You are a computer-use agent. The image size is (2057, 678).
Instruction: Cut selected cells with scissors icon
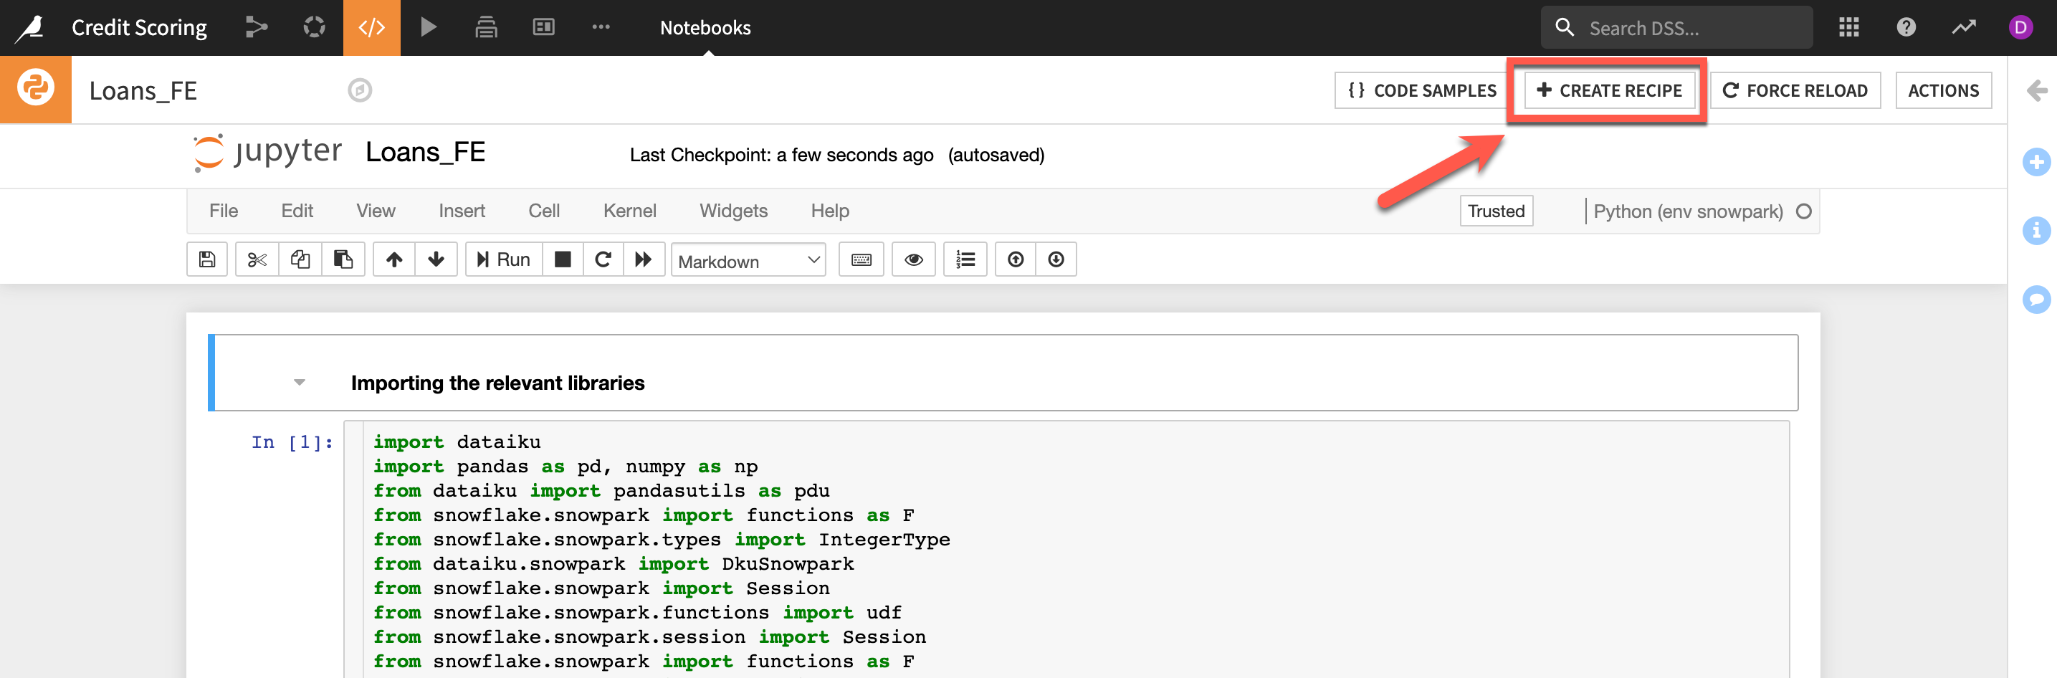(257, 259)
